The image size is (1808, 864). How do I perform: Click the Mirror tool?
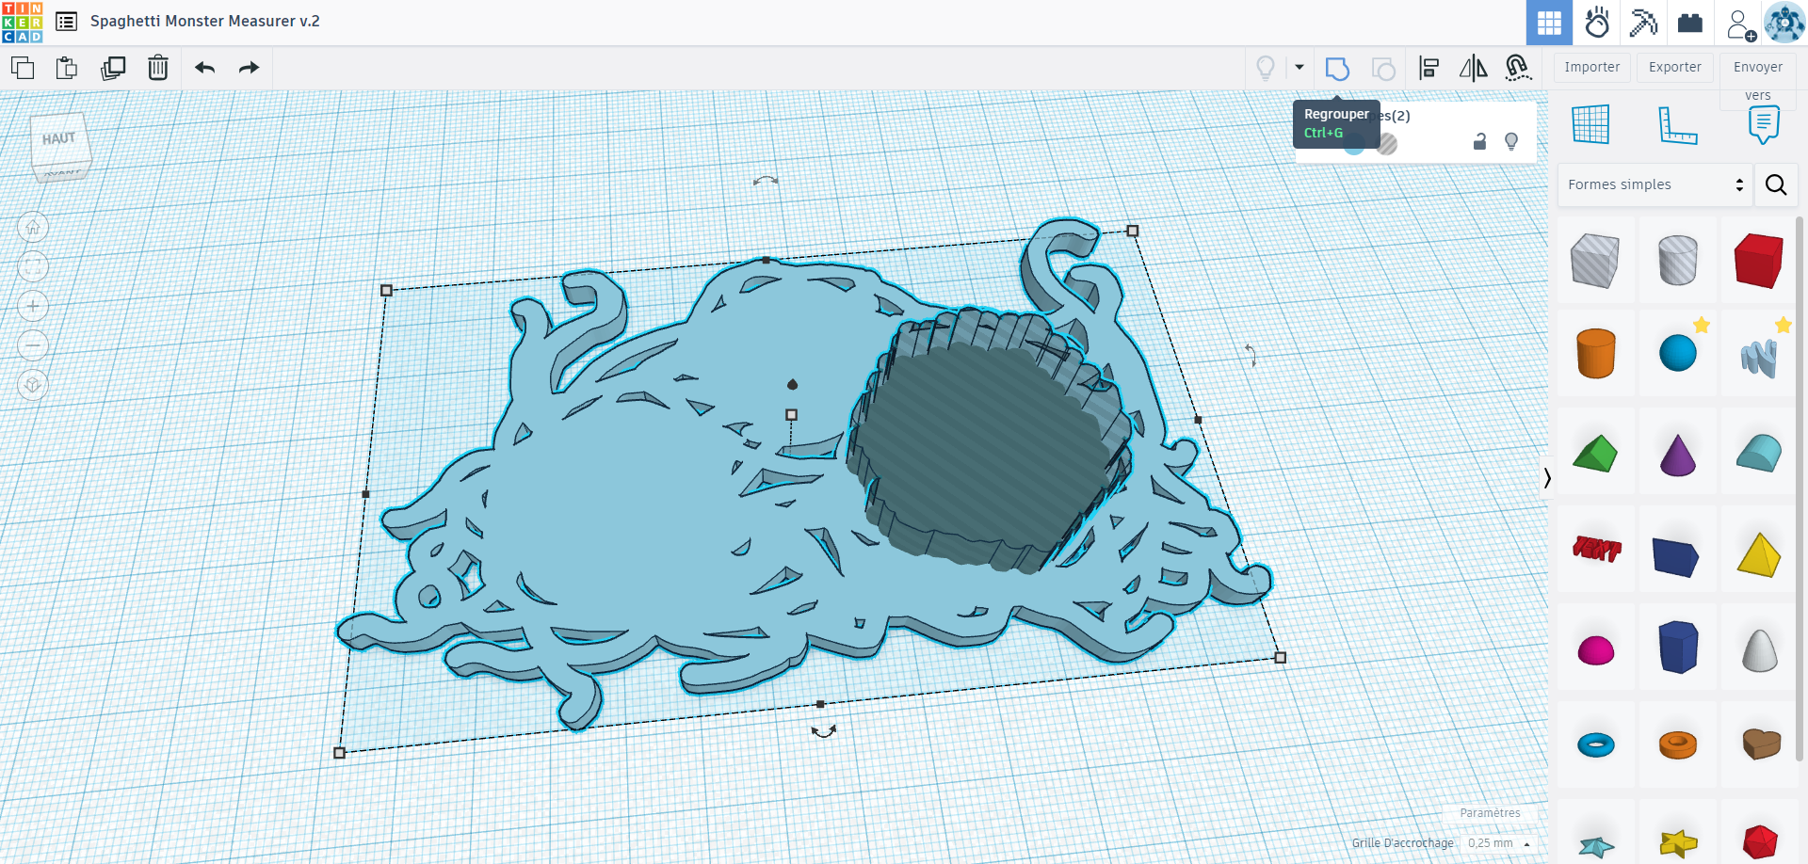tap(1473, 68)
